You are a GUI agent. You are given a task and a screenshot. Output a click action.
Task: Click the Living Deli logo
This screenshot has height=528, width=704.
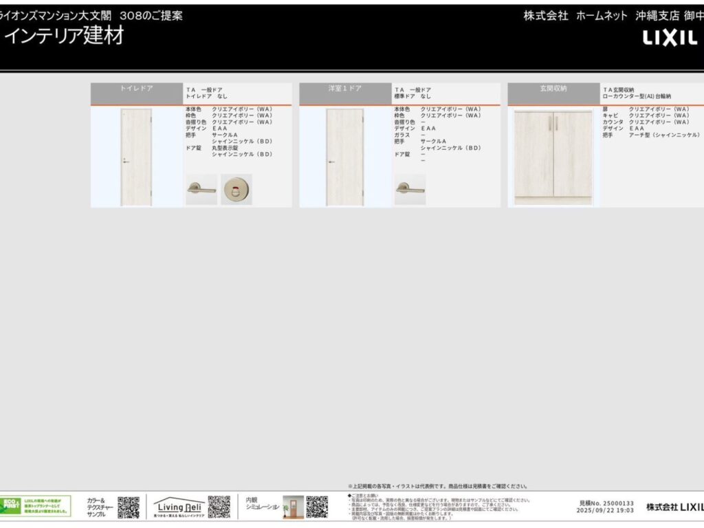[178, 507]
